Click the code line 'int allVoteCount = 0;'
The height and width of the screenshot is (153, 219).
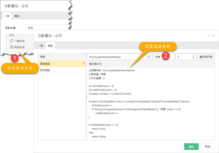click(x=101, y=86)
